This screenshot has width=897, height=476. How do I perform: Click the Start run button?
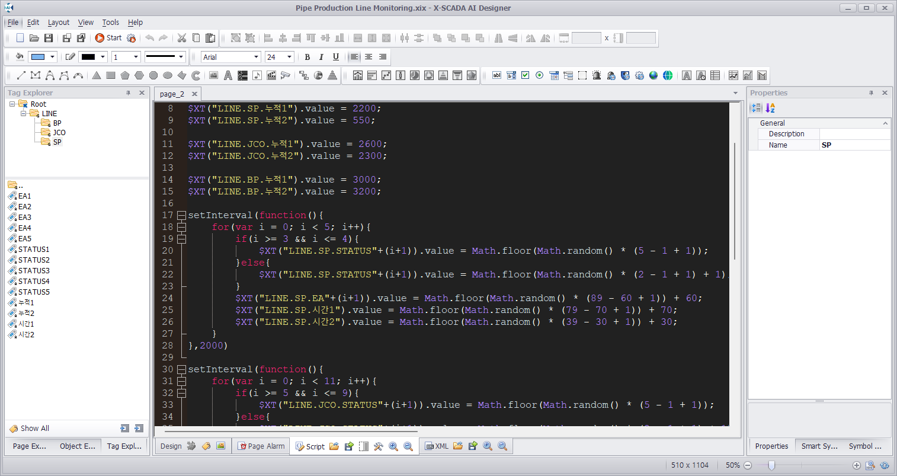pyautogui.click(x=108, y=38)
